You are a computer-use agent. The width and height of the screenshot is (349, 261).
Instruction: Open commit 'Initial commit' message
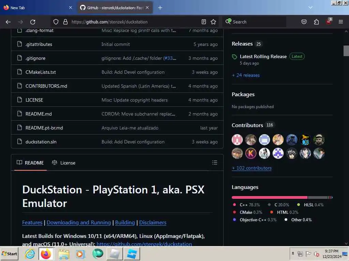116,45
